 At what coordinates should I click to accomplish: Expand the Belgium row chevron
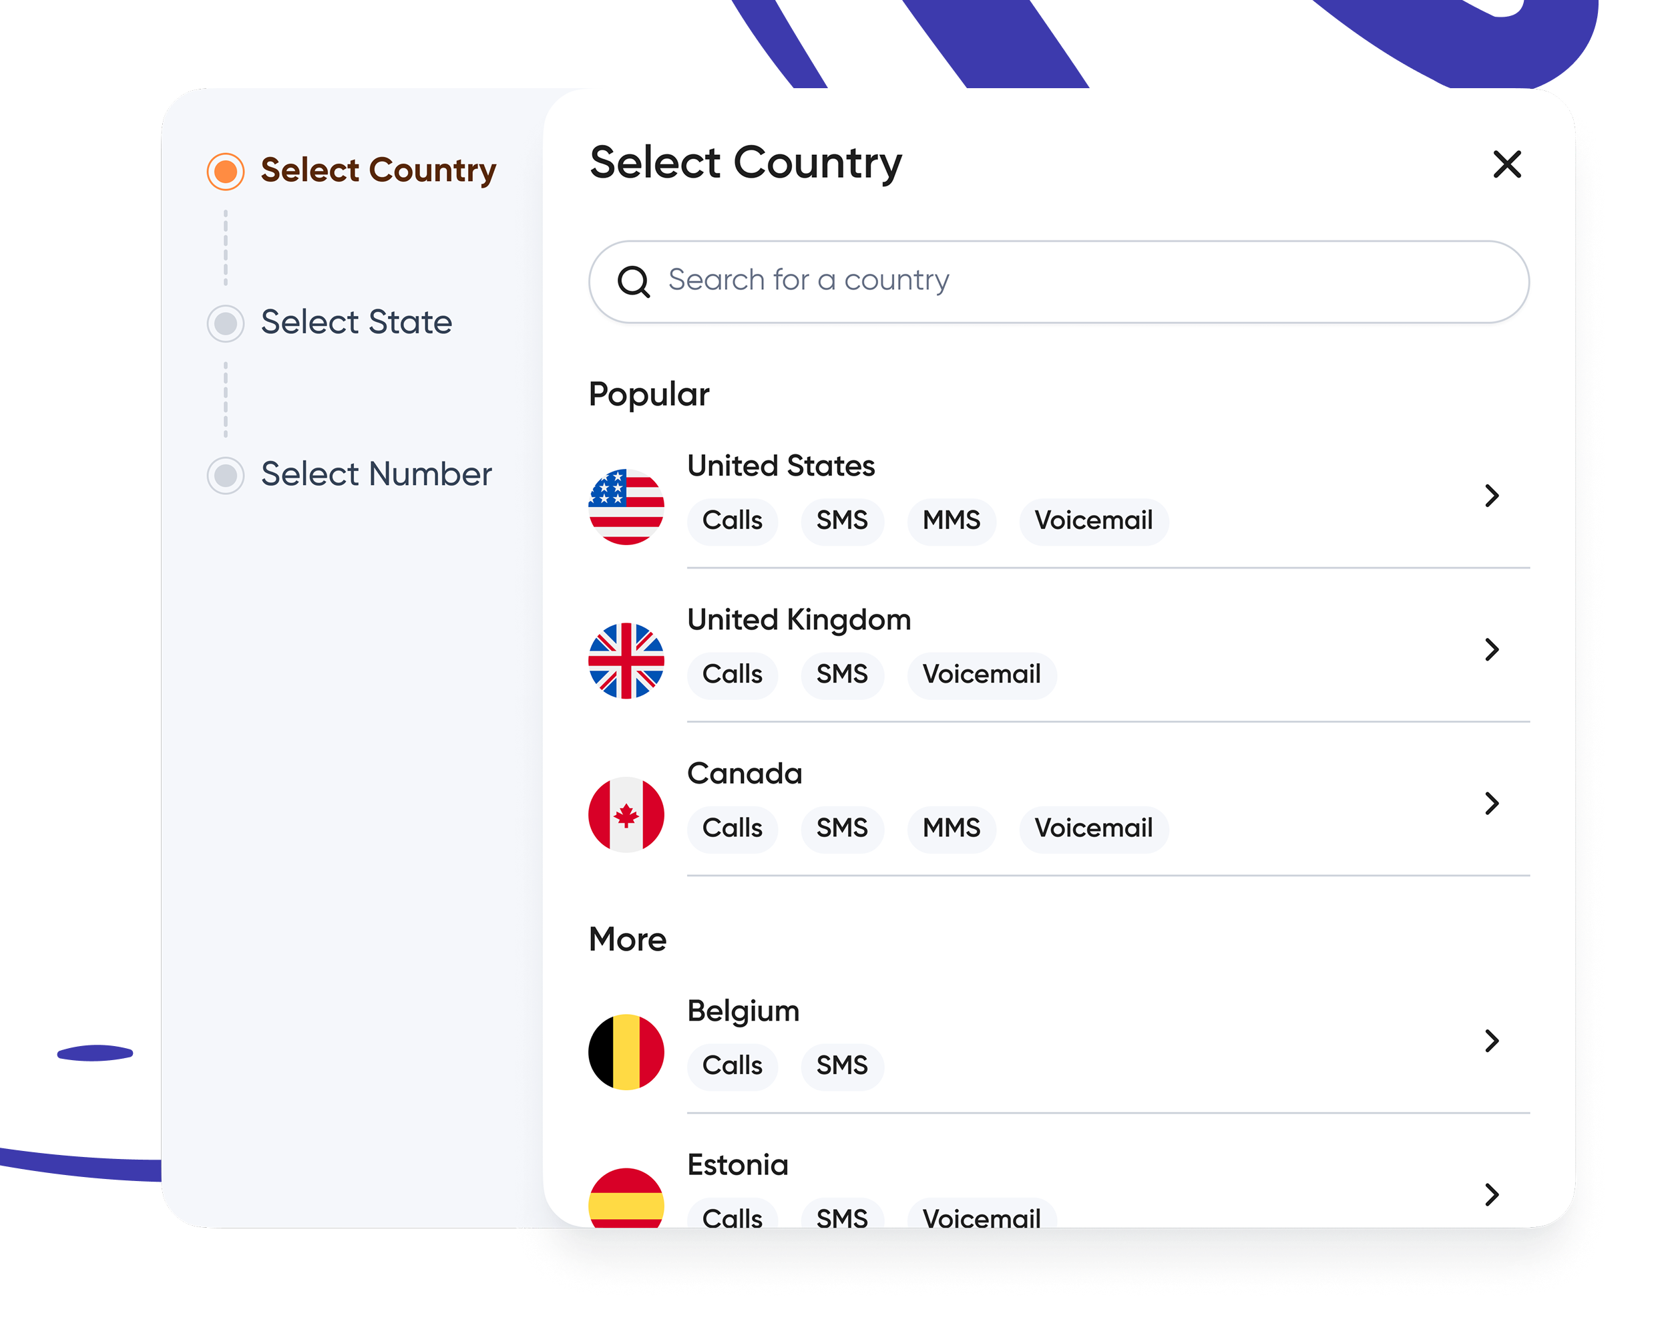1491,1043
